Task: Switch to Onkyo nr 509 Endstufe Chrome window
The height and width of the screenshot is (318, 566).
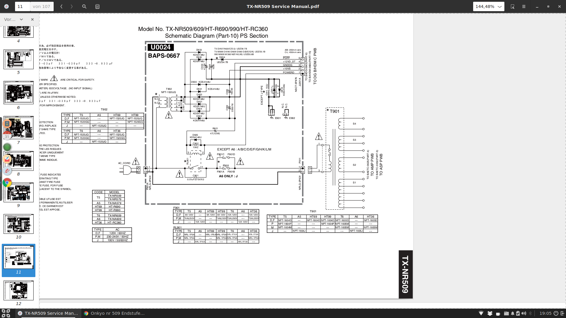Action: [114, 313]
